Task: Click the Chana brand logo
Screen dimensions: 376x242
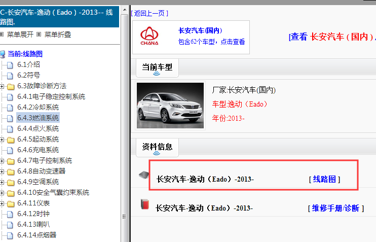Action: [x=149, y=36]
